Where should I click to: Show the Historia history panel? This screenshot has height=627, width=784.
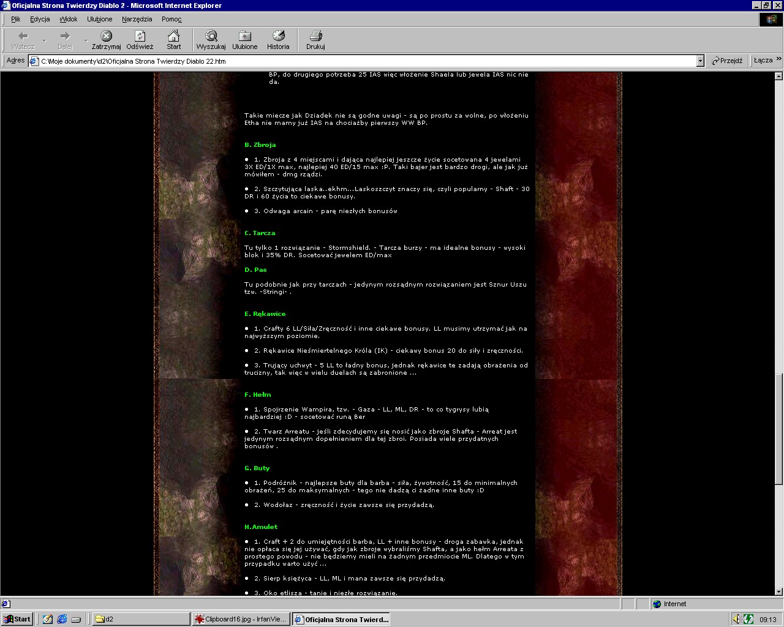click(278, 36)
